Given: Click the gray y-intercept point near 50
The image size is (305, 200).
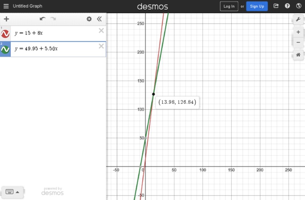Looking at the screenshot, I should coord(145,138).
